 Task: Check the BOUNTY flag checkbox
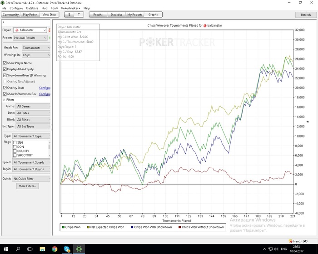coord(15,151)
